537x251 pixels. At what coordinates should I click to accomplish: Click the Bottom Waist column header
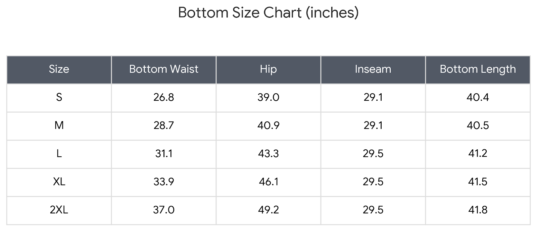[x=164, y=69]
